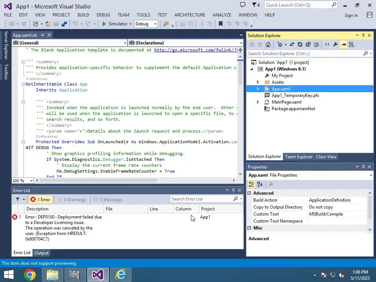
Task: Open the 100 % zoom dropdown
Action: coord(32,181)
